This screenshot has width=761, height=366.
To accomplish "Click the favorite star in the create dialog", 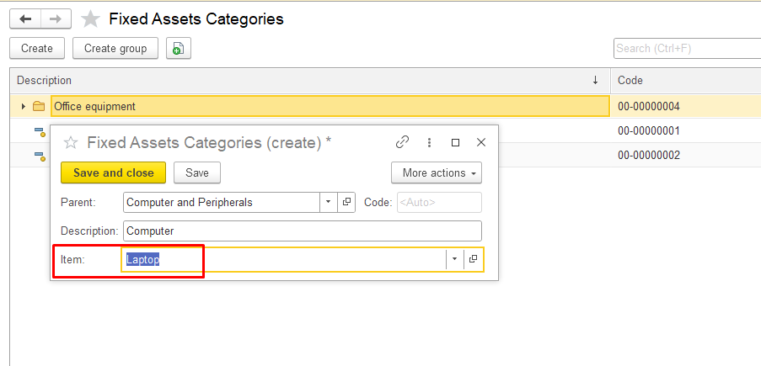I will pos(72,143).
